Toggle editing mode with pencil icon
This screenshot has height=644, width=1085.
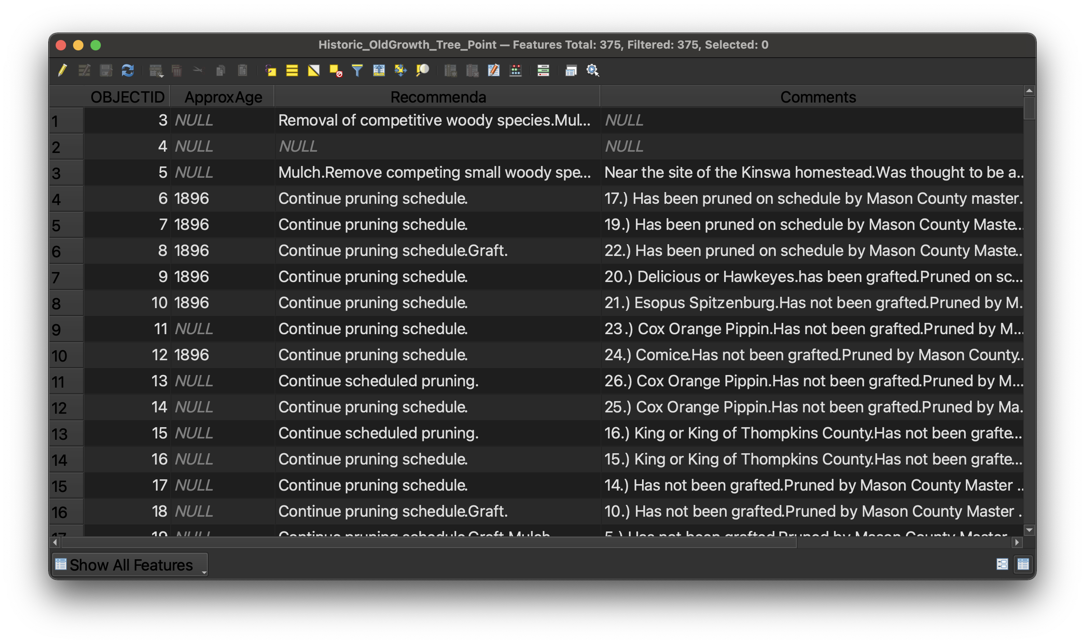tap(63, 70)
